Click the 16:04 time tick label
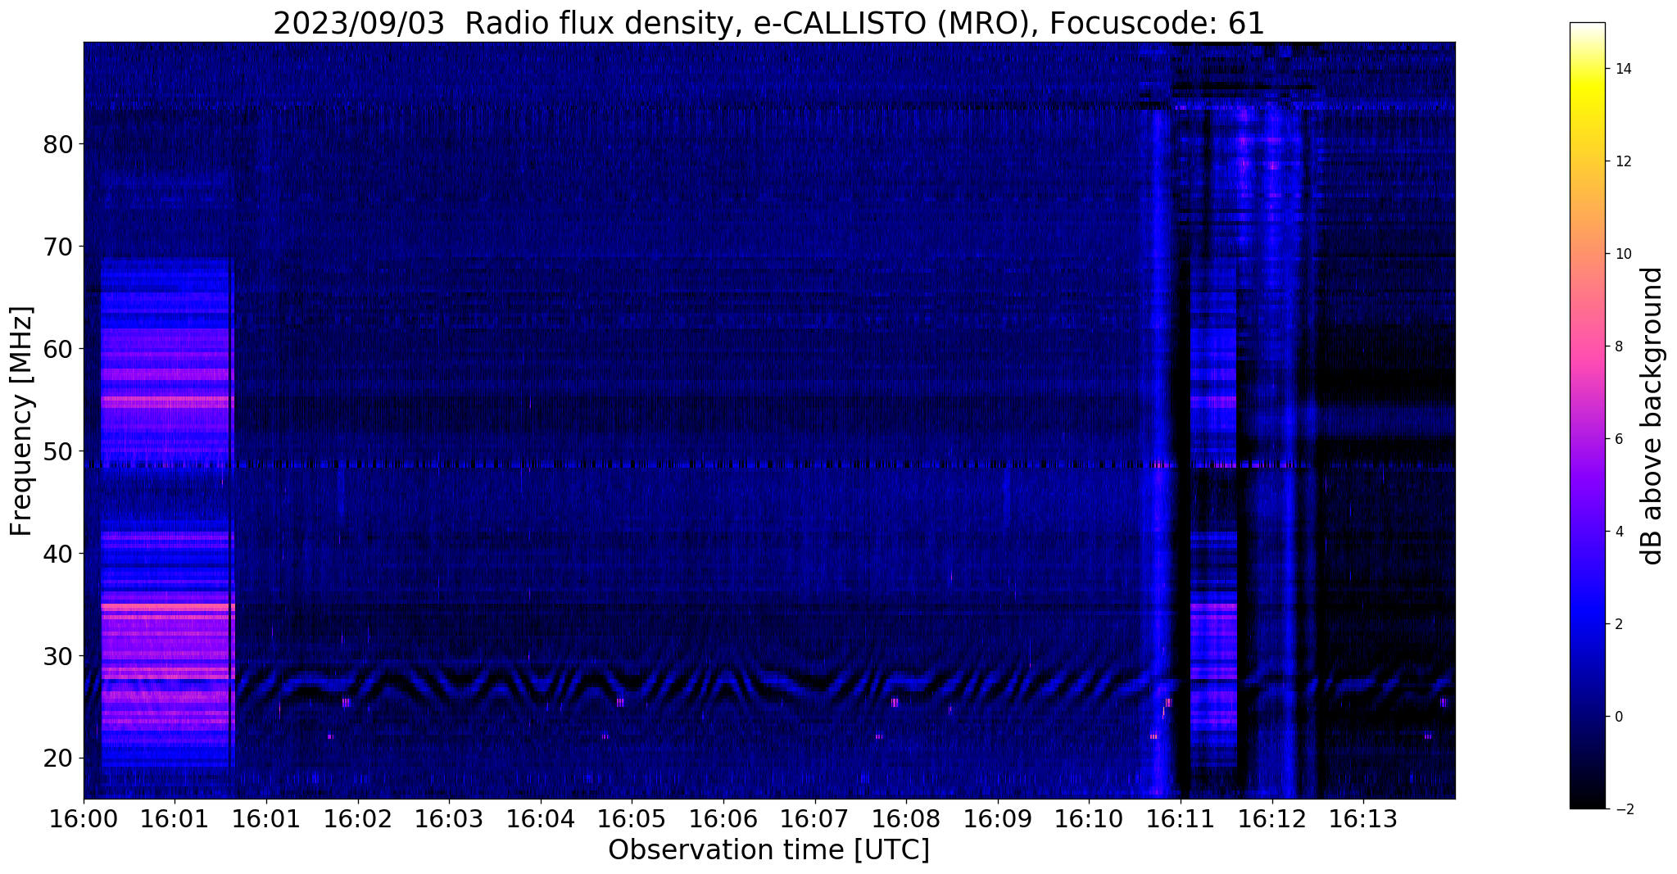Image resolution: width=1677 pixels, height=874 pixels. 541,818
